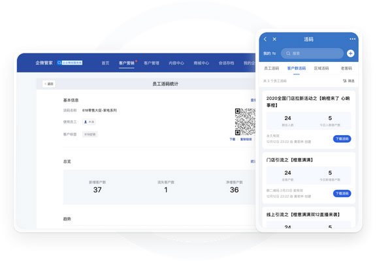Open 客户管理 in top navigation
Image resolution: width=392 pixels, height=261 pixels.
point(152,63)
